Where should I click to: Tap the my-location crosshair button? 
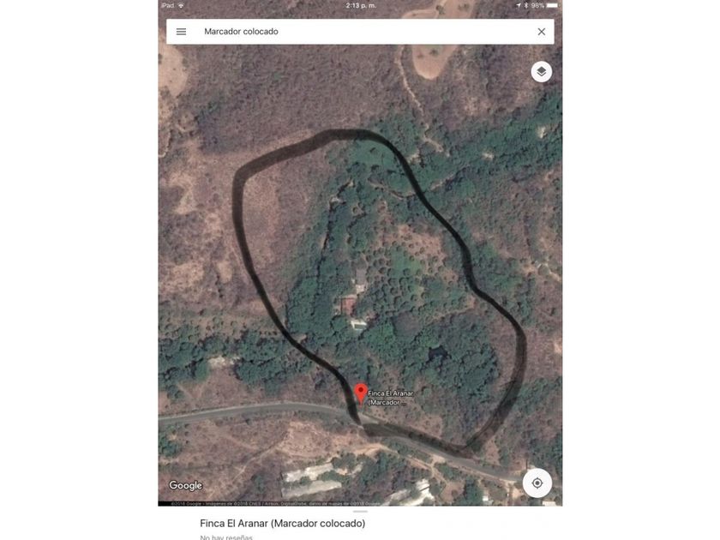tap(537, 483)
